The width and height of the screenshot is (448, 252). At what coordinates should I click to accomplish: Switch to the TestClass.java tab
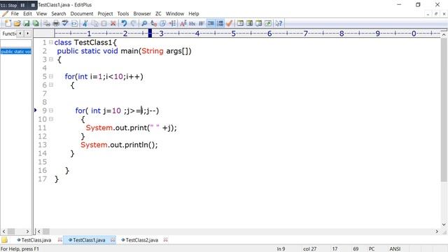click(x=34, y=240)
